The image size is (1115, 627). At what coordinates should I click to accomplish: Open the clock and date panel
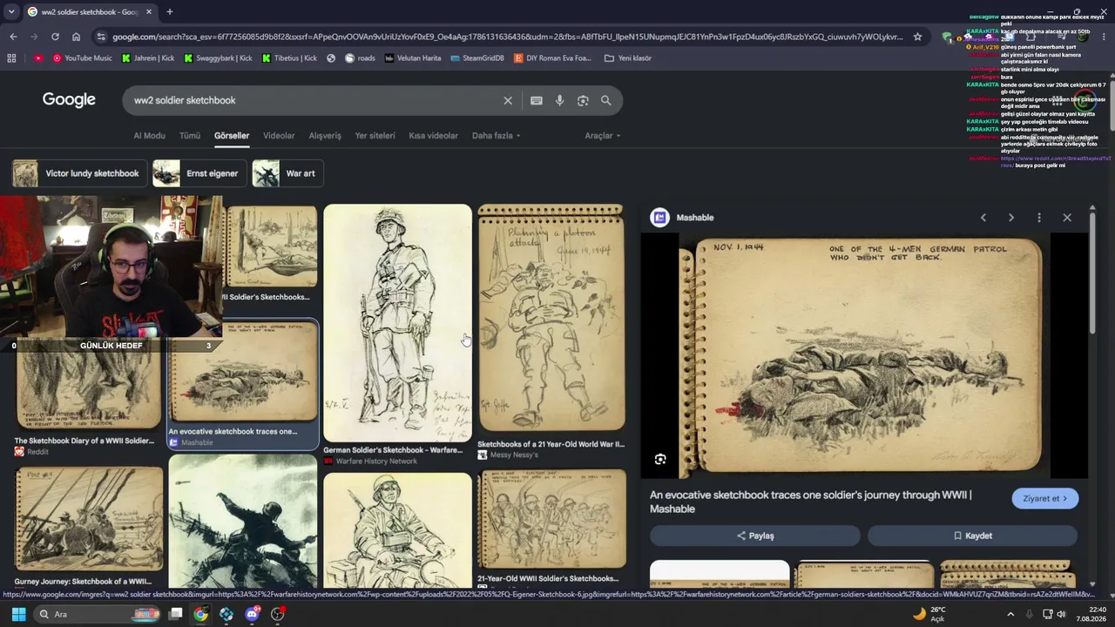pos(1090,614)
